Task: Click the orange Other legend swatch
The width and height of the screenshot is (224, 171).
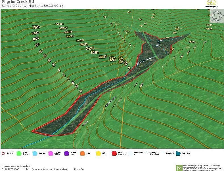Action: pyautogui.click(x=83, y=153)
